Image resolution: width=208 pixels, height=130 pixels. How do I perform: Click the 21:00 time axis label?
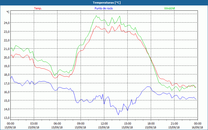coord(174,124)
